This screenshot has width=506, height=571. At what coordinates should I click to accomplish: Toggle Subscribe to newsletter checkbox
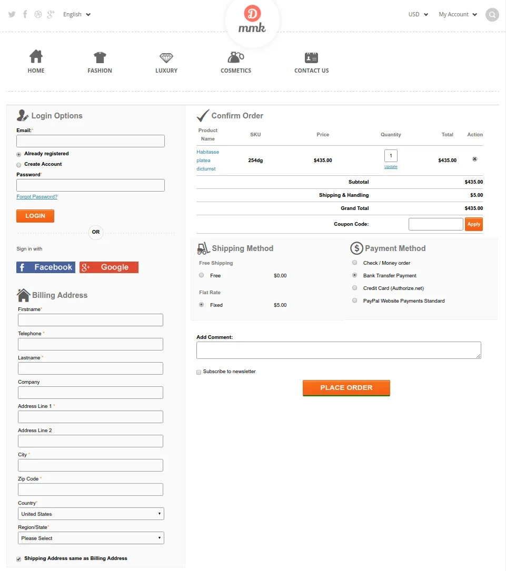click(x=199, y=372)
